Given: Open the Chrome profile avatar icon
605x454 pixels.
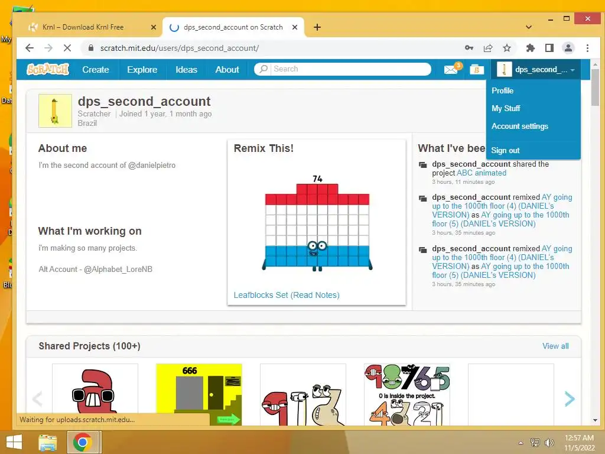Looking at the screenshot, I should click(568, 48).
